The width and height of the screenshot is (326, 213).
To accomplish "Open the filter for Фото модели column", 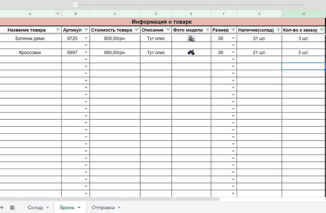I will pyautogui.click(x=207, y=30).
